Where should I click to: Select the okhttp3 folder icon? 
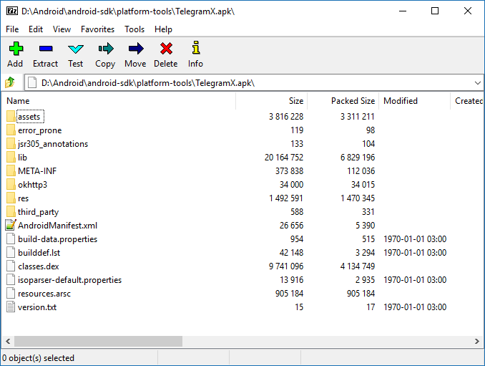click(11, 185)
